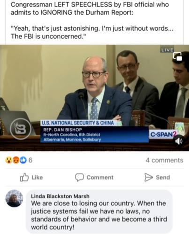Click the Send paper-plane icon
Image resolution: width=189 pixels, height=235 pixels.
[148, 177]
